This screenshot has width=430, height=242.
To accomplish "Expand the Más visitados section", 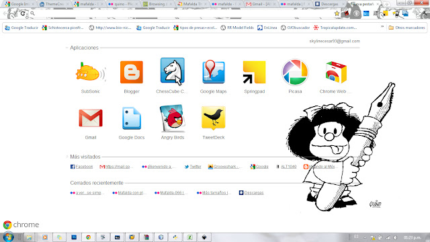I will point(67,157).
